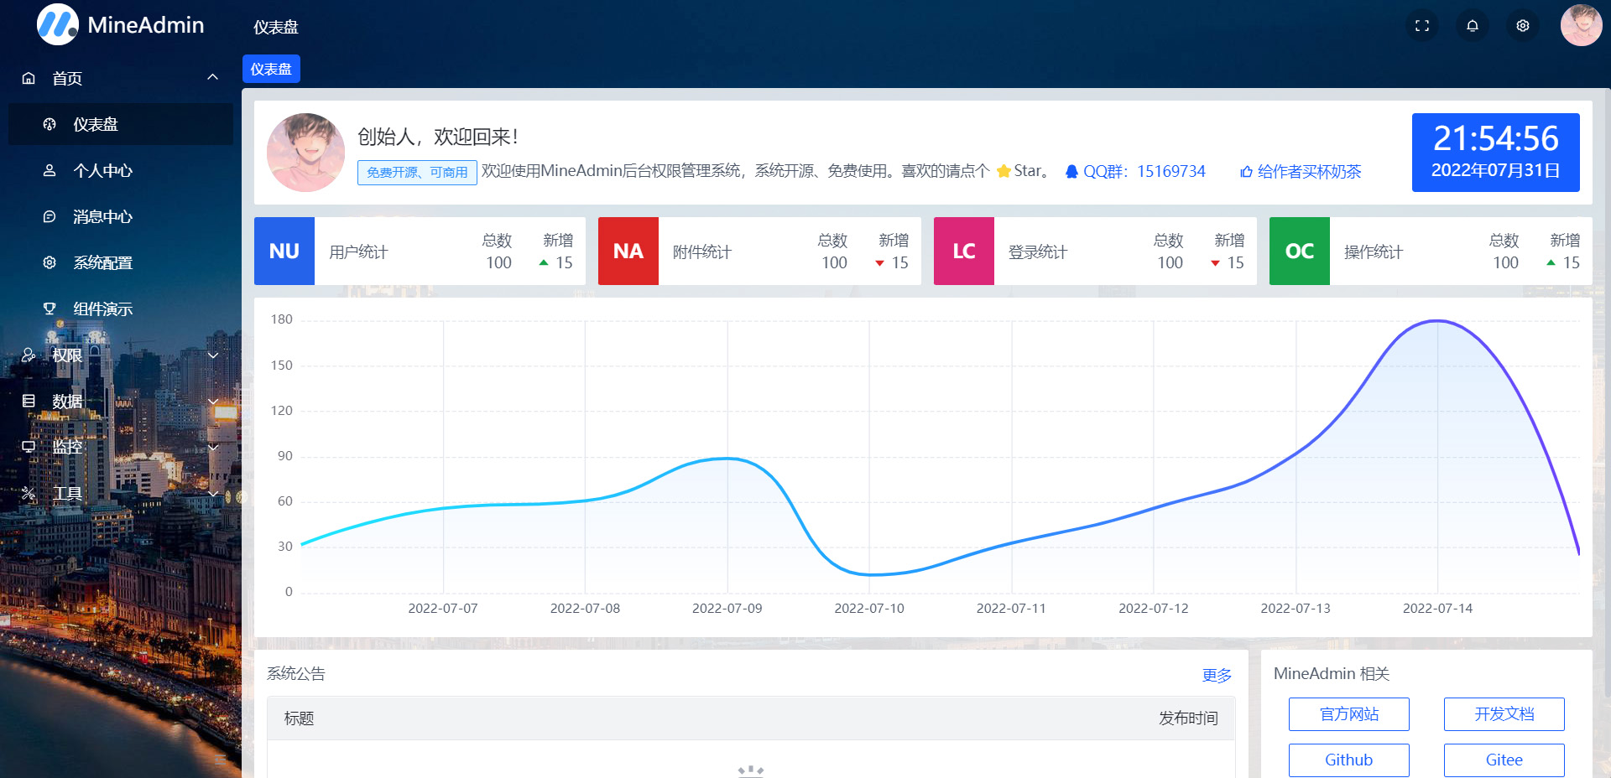
Task: Click the 发布时间 column header
Action: pyautogui.click(x=1188, y=718)
